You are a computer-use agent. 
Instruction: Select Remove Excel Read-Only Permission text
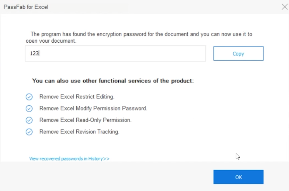85,120
